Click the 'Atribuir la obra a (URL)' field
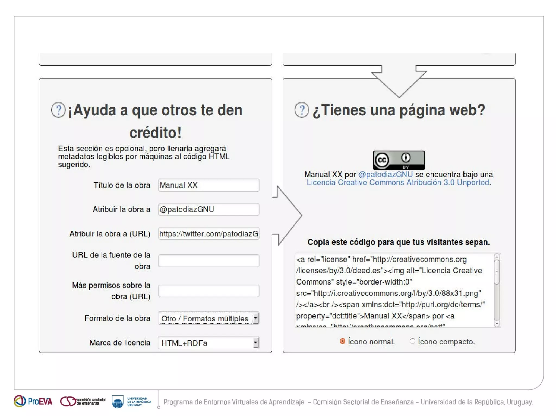Screen dimensions: 556x416 click(x=208, y=234)
